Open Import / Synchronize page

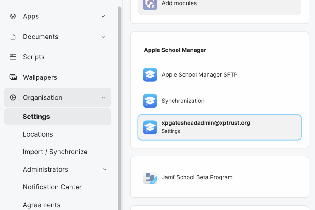pos(55,152)
